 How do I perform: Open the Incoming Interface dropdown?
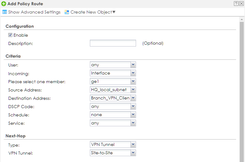(133, 73)
